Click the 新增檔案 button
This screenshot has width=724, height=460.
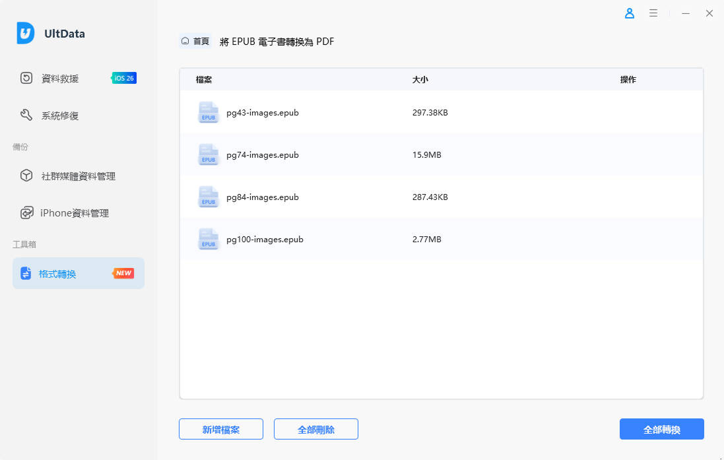click(220, 429)
